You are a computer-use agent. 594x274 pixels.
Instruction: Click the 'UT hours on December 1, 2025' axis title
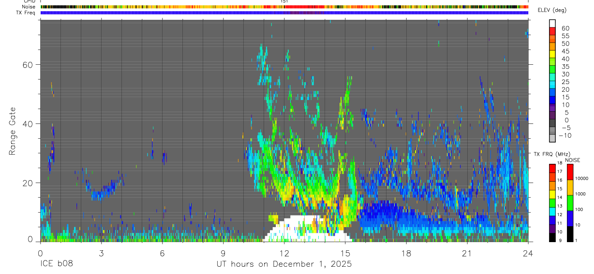(284, 264)
